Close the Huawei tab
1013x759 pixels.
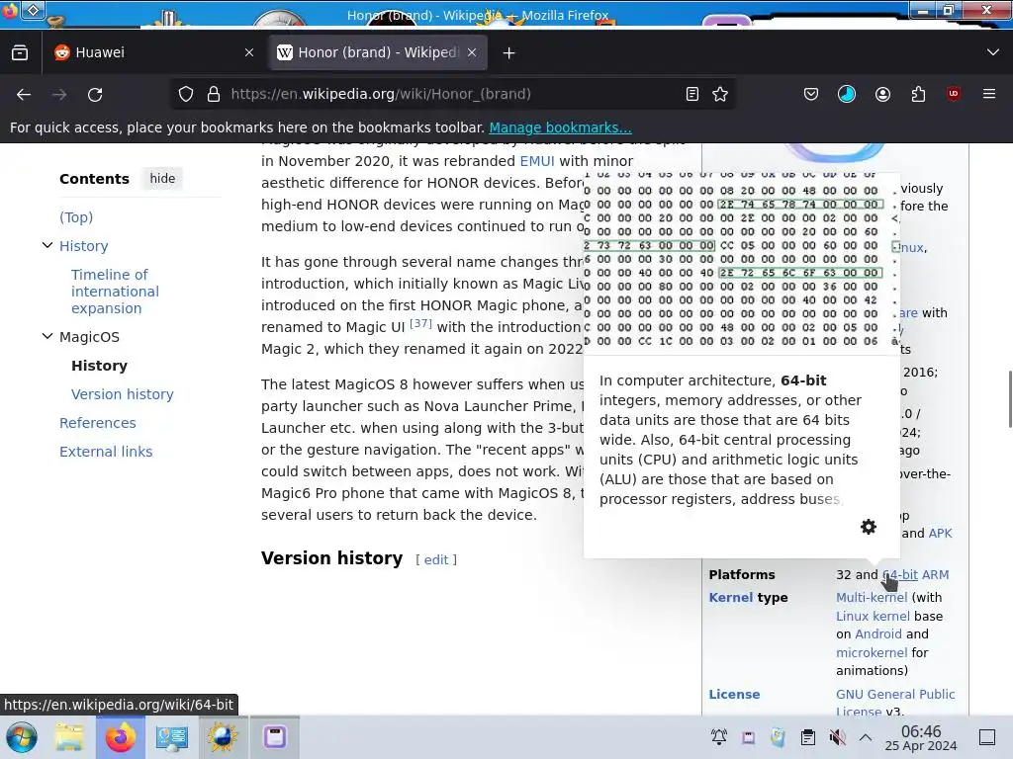[x=249, y=53]
